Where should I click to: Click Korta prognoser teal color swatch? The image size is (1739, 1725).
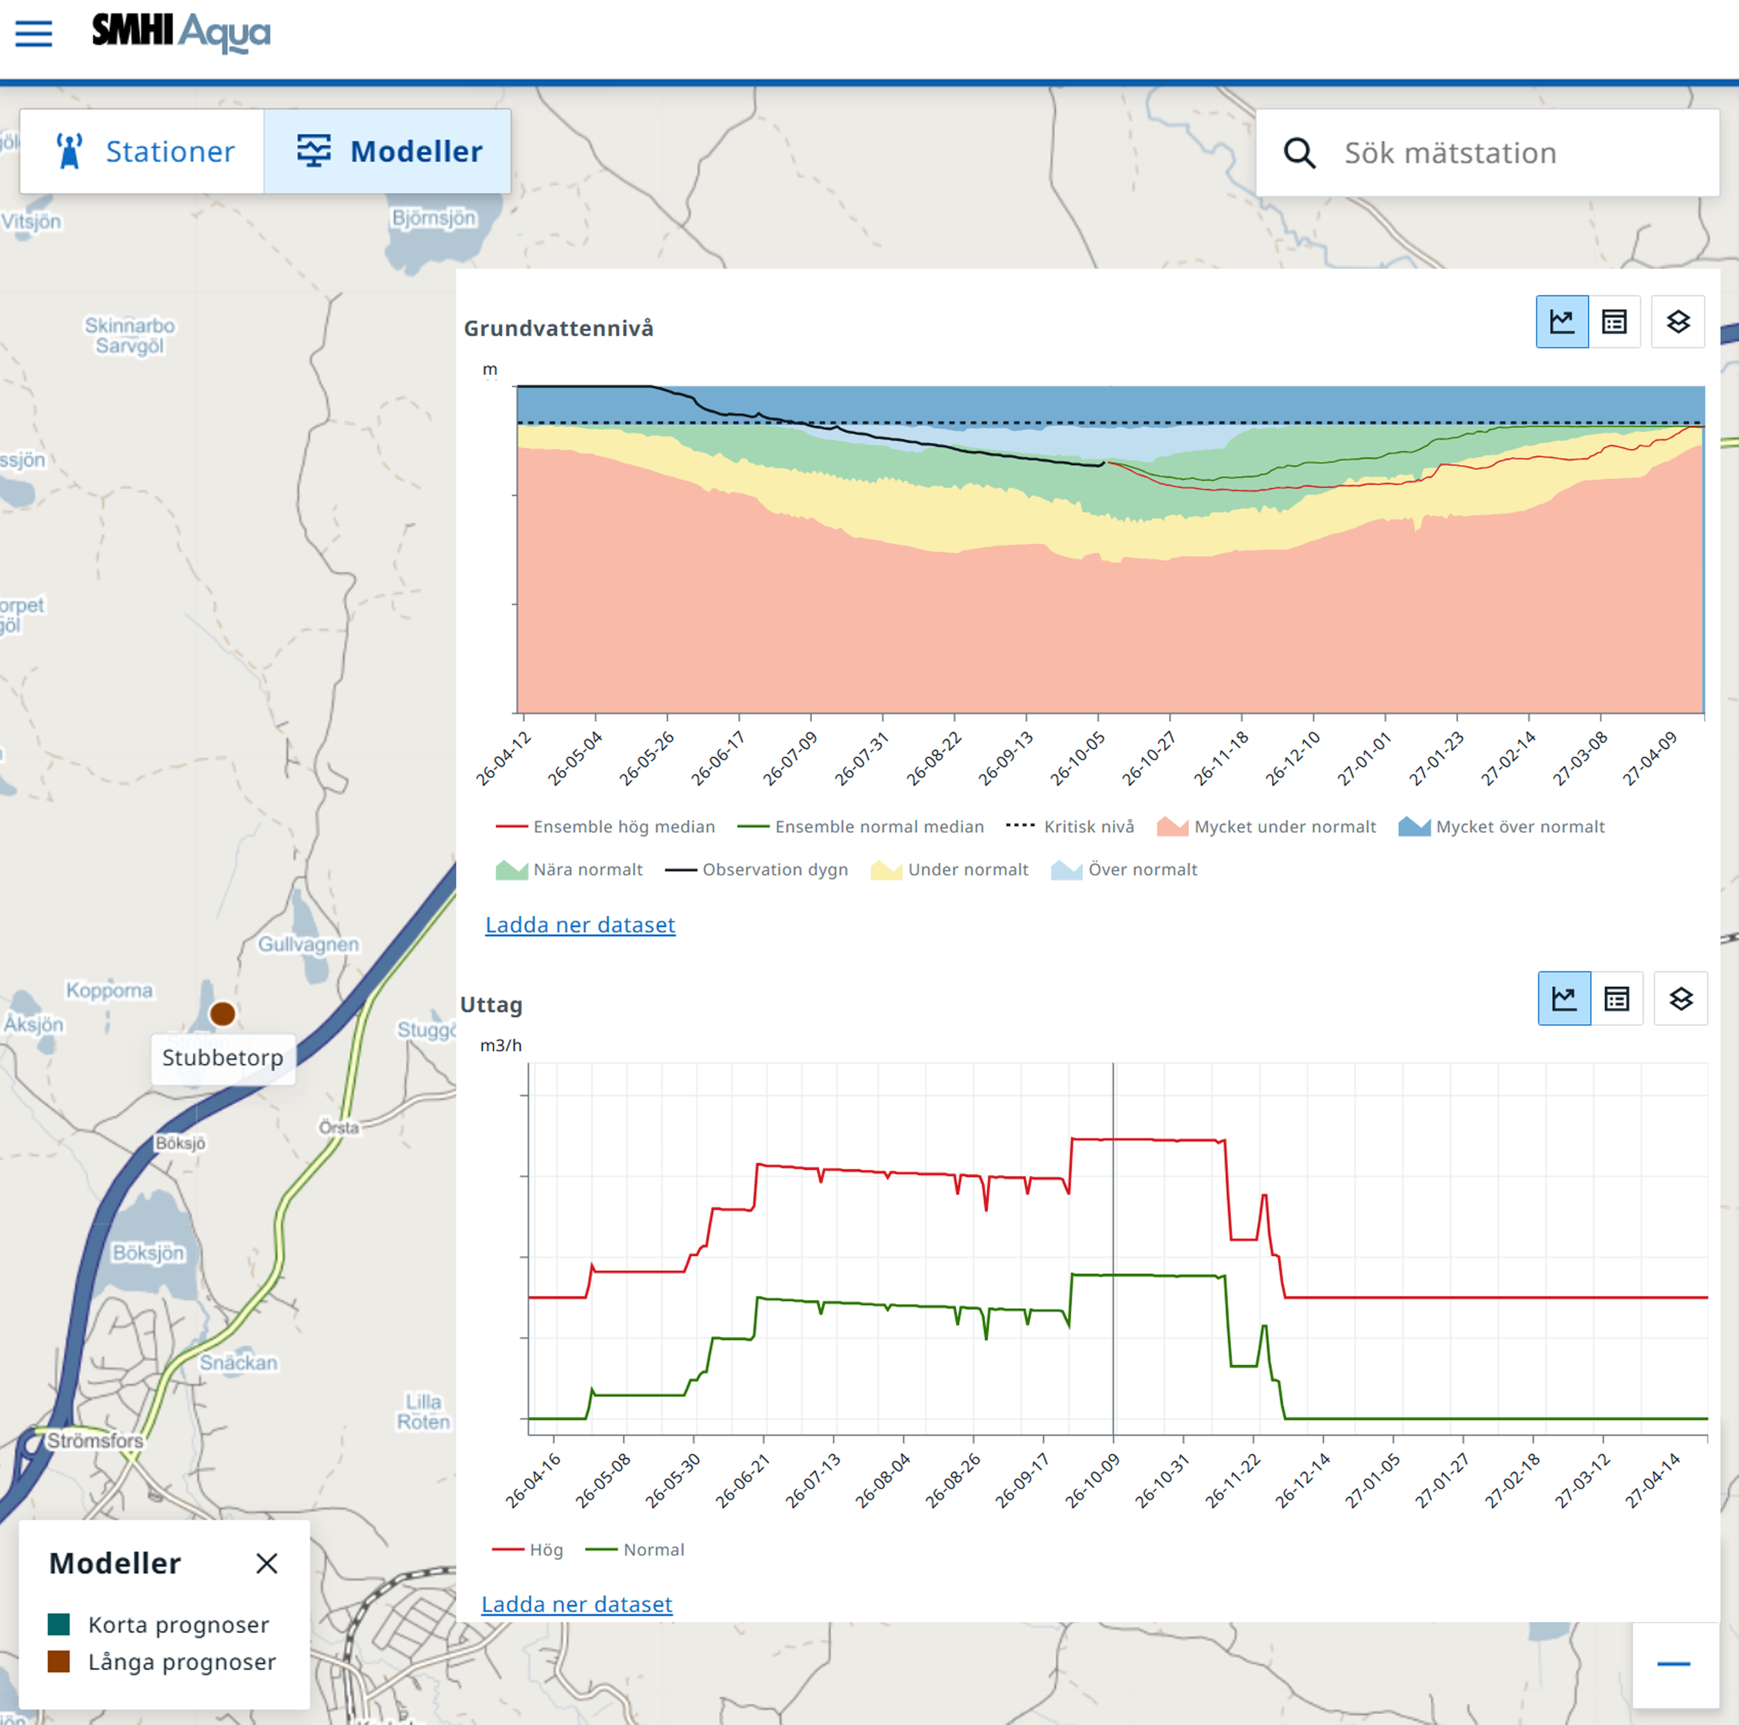click(59, 1624)
